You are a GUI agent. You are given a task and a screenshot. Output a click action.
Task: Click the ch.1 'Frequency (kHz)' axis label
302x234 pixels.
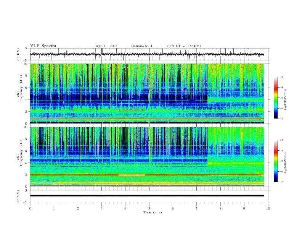[21, 89]
